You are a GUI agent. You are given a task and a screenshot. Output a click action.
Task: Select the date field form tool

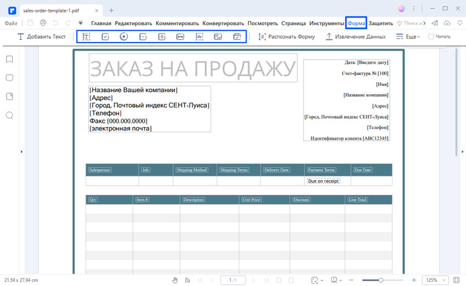[237, 37]
